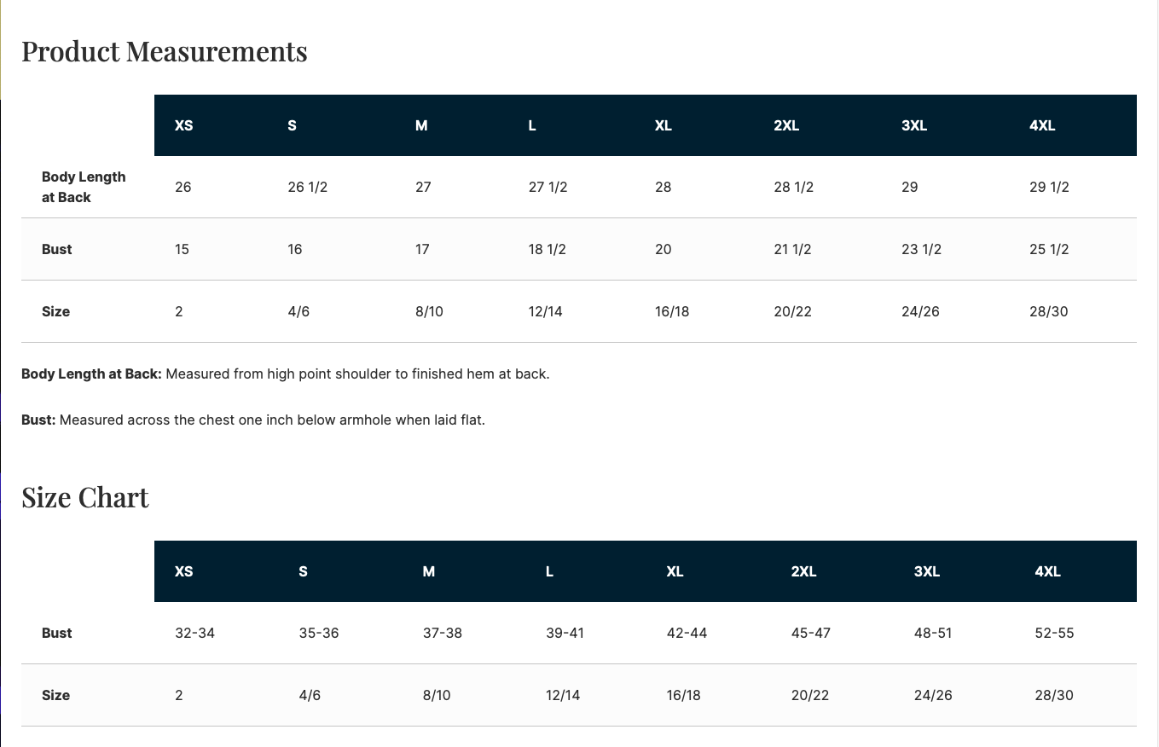Click the 28/30 size in Size Chart table

point(1054,695)
